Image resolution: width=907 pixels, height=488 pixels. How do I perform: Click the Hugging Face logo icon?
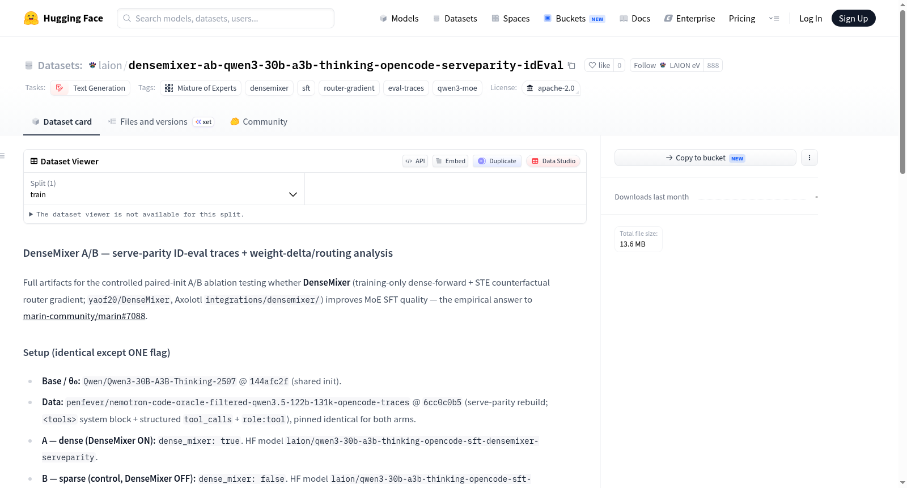pyautogui.click(x=31, y=18)
